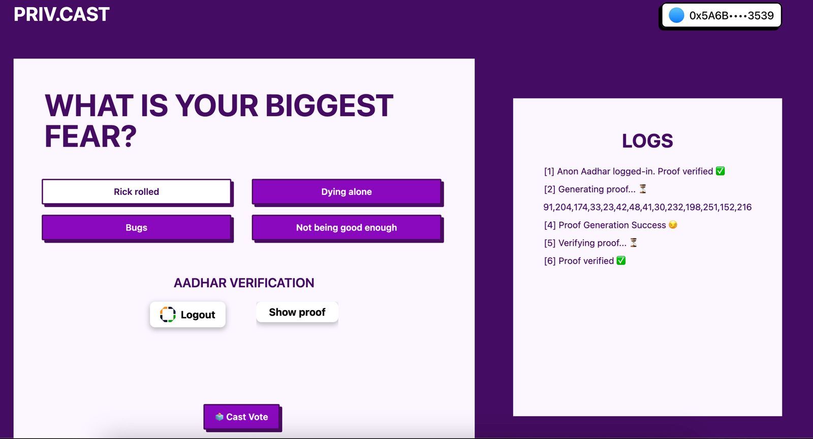813x439 pixels.
Task: Open the wallet address 0x5A6B…3539 button
Action: pyautogui.click(x=721, y=15)
